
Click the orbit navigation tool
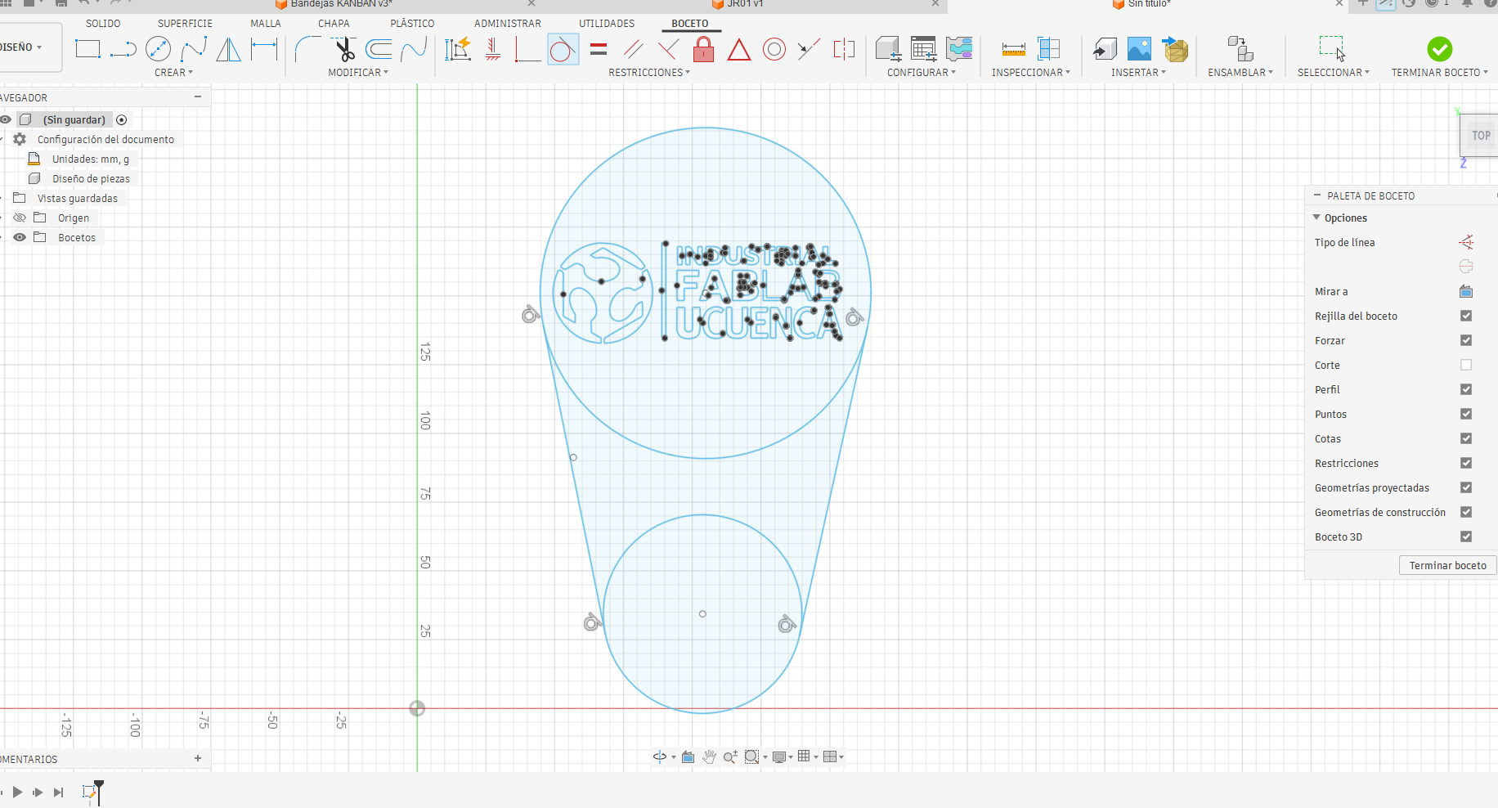coord(660,756)
